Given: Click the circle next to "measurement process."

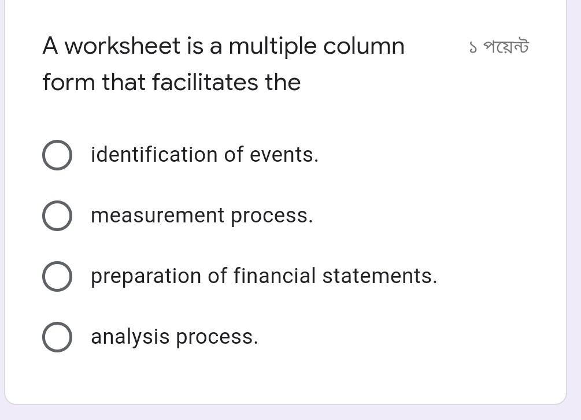Looking at the screenshot, I should tap(57, 215).
